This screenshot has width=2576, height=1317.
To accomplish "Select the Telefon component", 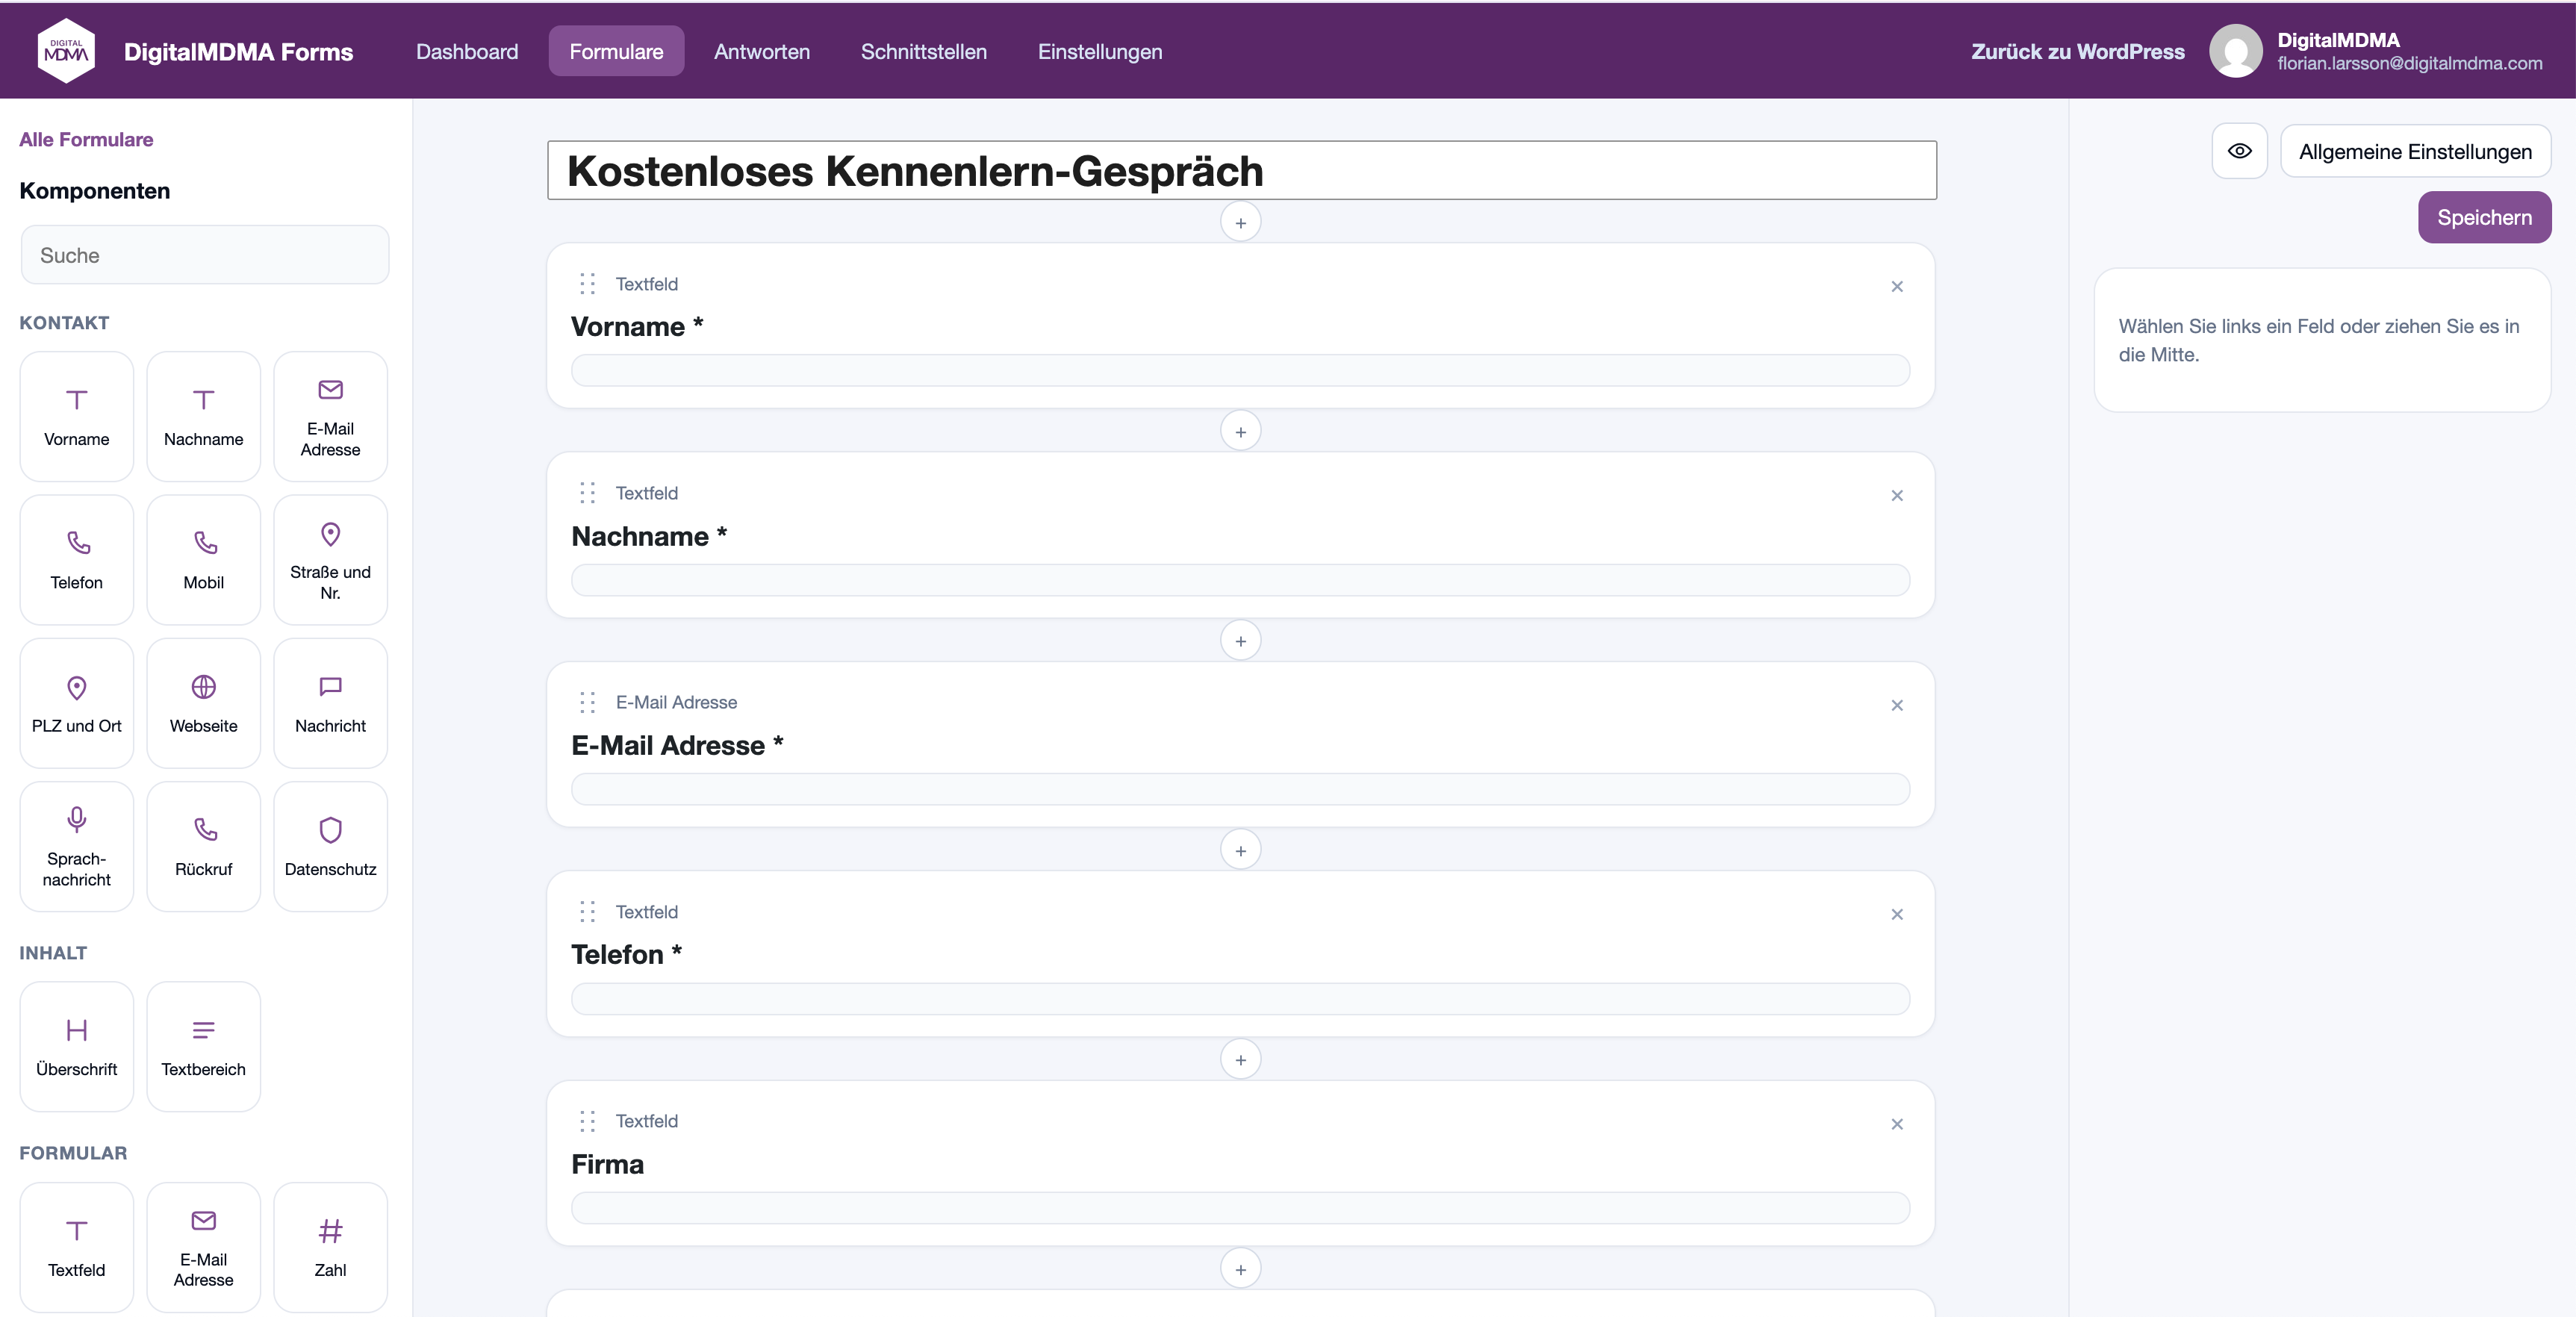I will pos(76,559).
